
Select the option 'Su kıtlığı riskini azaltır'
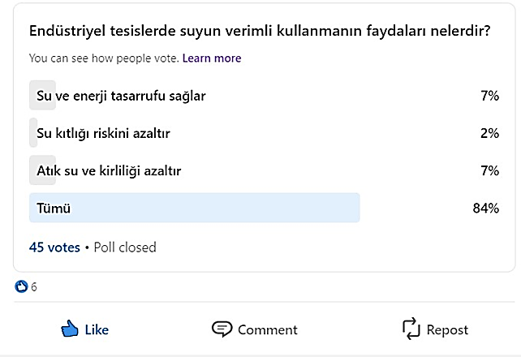pos(265,133)
